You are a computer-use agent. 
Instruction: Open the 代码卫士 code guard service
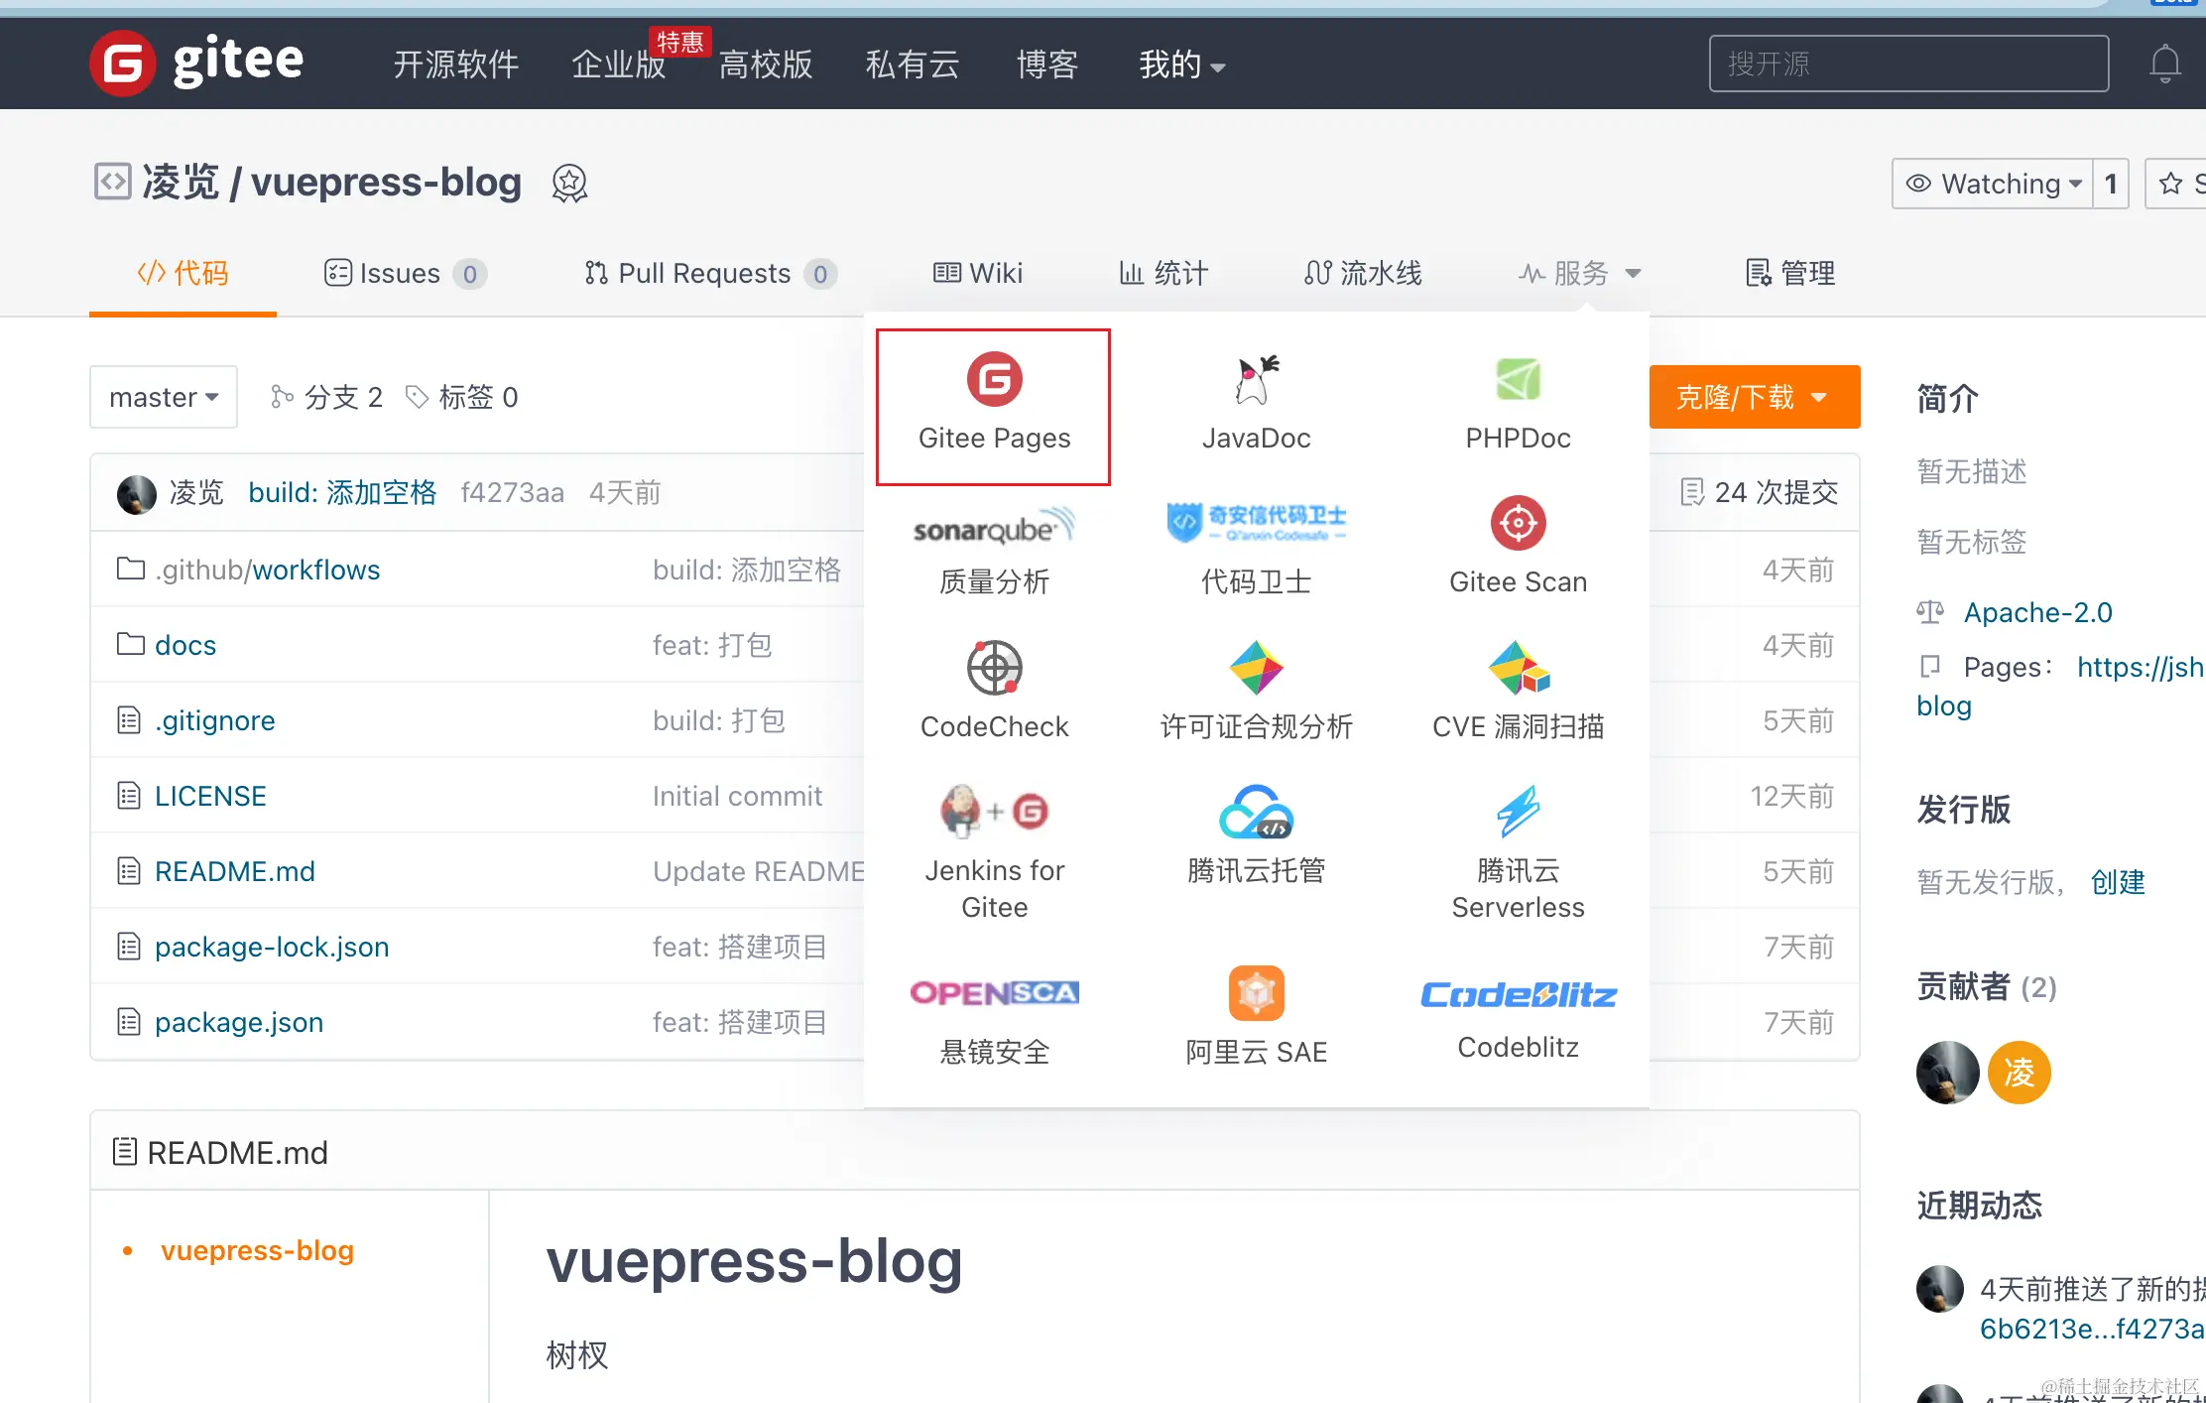click(x=1256, y=550)
